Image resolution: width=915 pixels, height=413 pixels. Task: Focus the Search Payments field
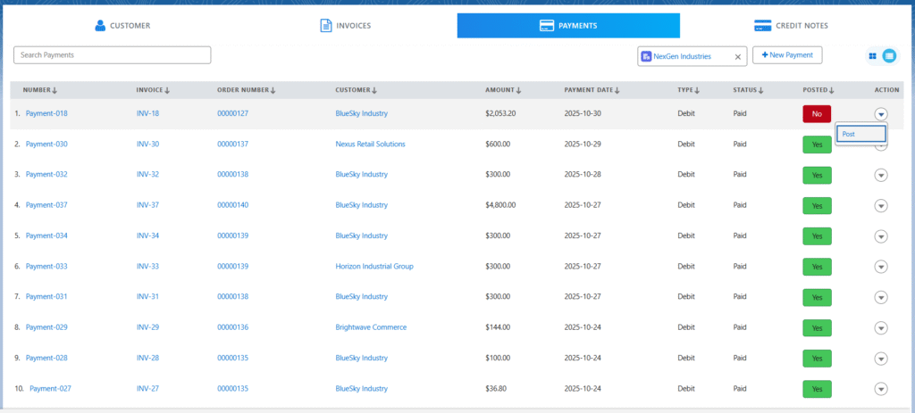[113, 55]
